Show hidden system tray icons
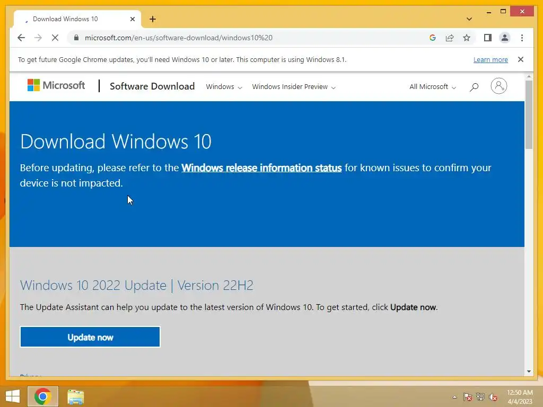 tap(454, 397)
